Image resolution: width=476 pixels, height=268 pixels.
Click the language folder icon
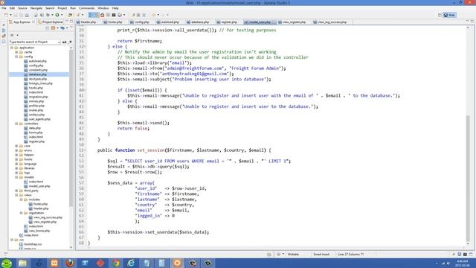click(22, 164)
